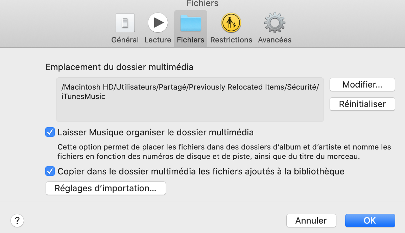Screen dimensions: 405x233
Task: Uncheck Copier dans le dossier multimédia checkbox
Action: 50,171
